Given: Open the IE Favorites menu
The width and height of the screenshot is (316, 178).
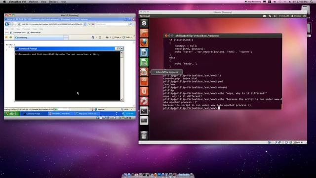Looking at the screenshot, I should 26,29.
